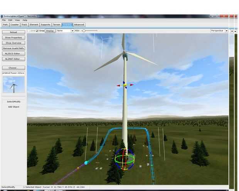
Task: Switch to the Advanced tab
Action: (79, 25)
